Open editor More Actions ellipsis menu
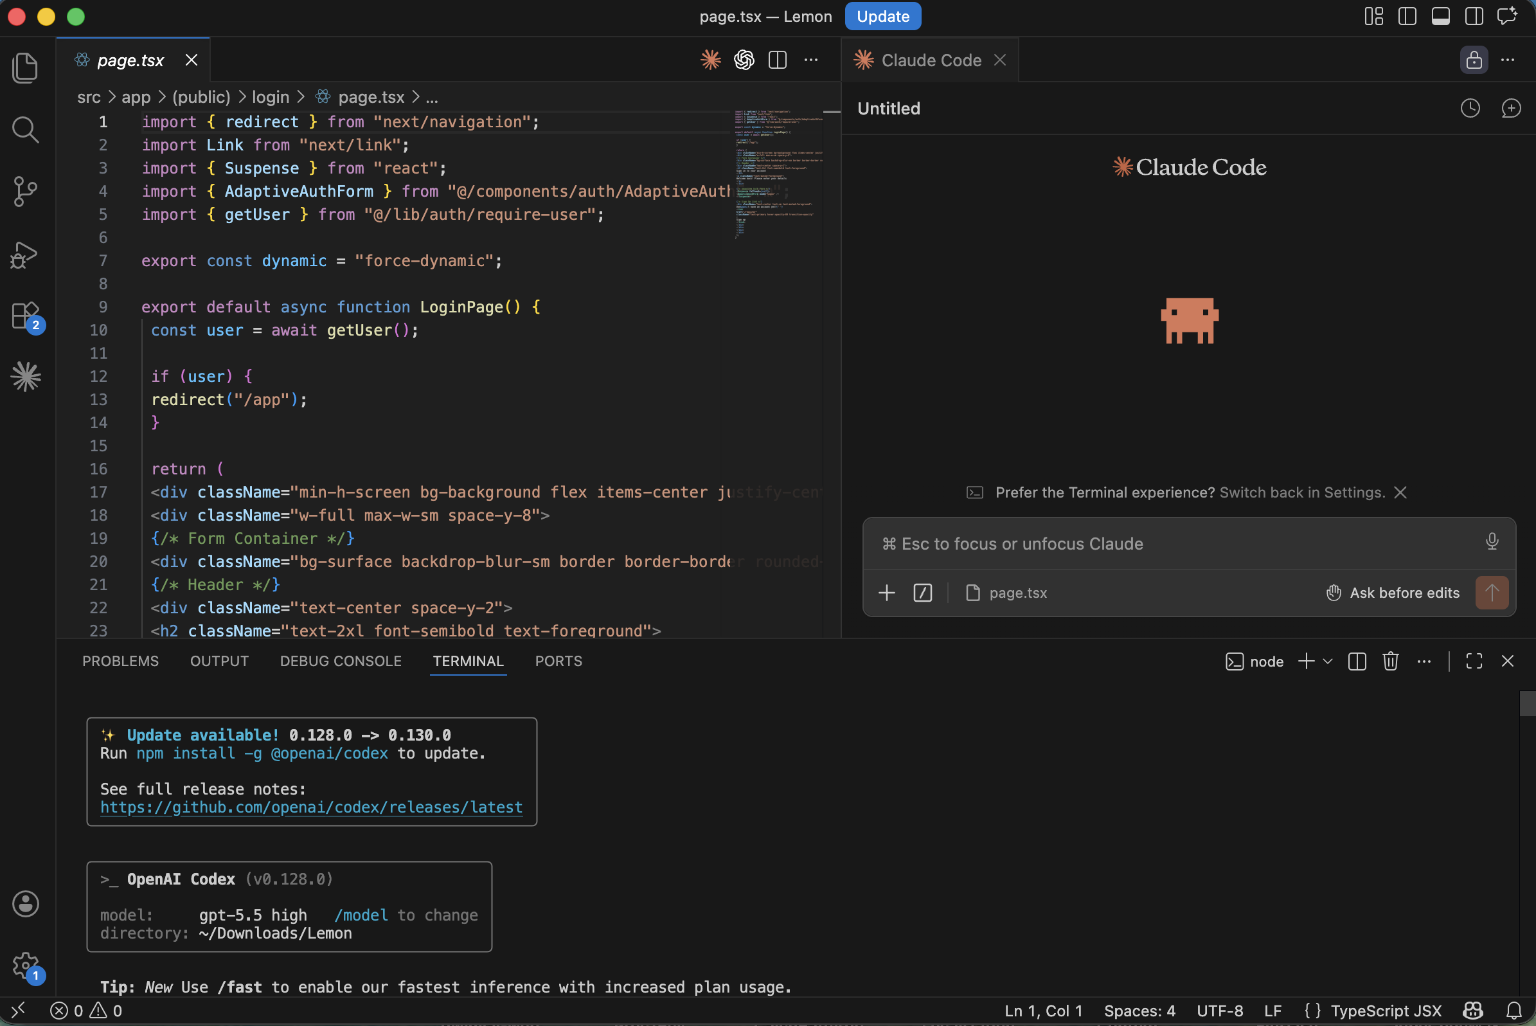This screenshot has width=1536, height=1026. pyautogui.click(x=811, y=60)
